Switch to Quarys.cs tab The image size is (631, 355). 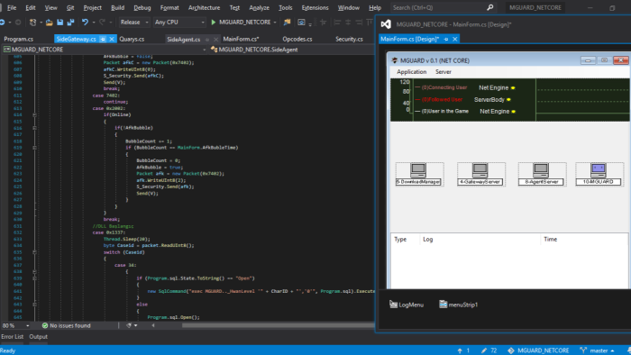132,39
